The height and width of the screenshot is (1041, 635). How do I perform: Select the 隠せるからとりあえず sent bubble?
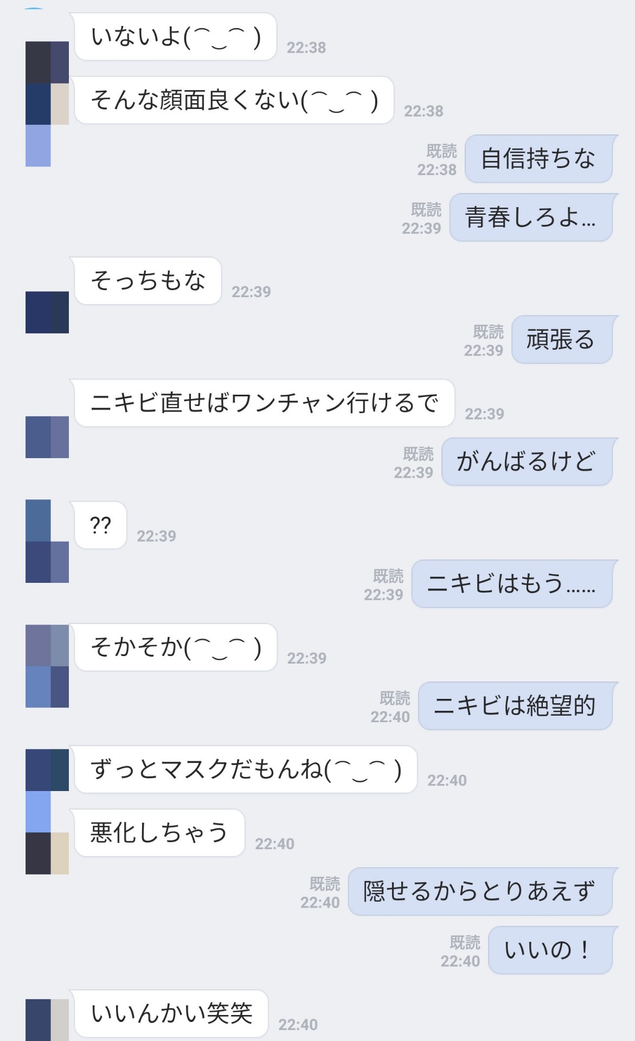click(x=480, y=891)
